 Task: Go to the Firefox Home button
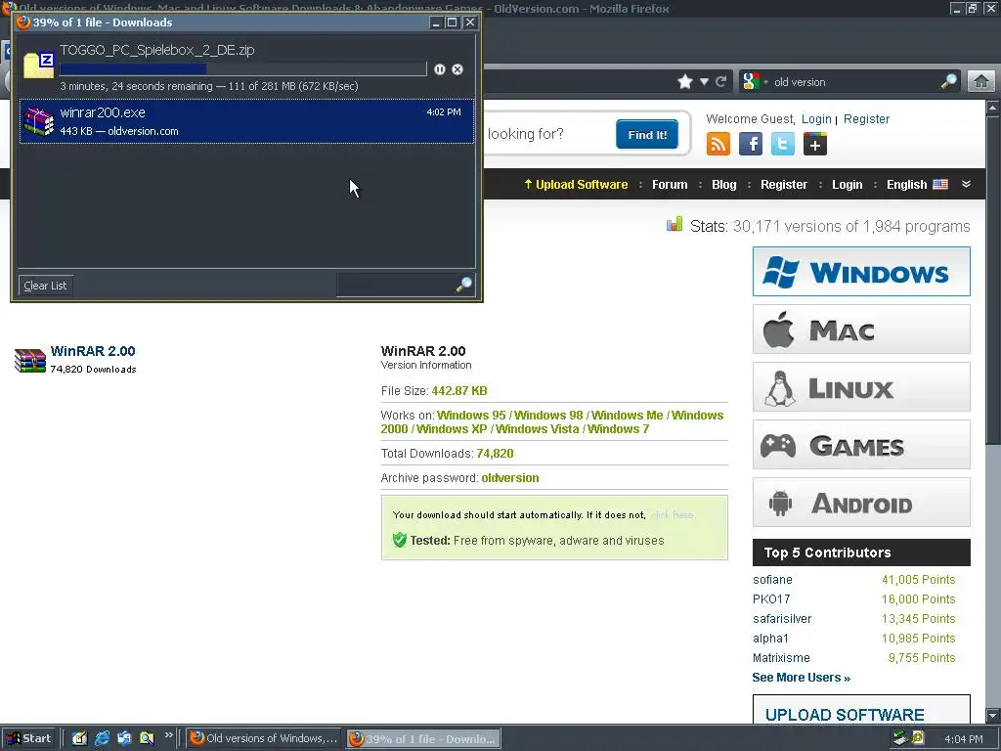[x=981, y=82]
